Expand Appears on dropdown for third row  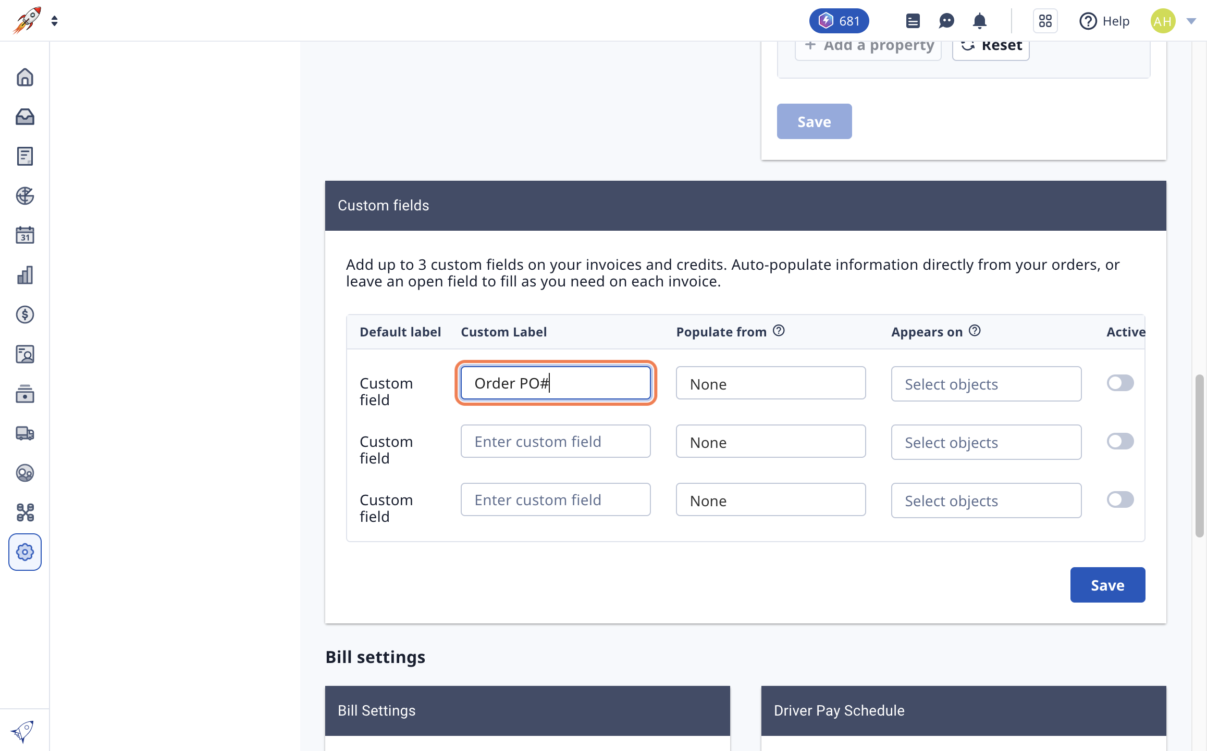pyautogui.click(x=987, y=500)
